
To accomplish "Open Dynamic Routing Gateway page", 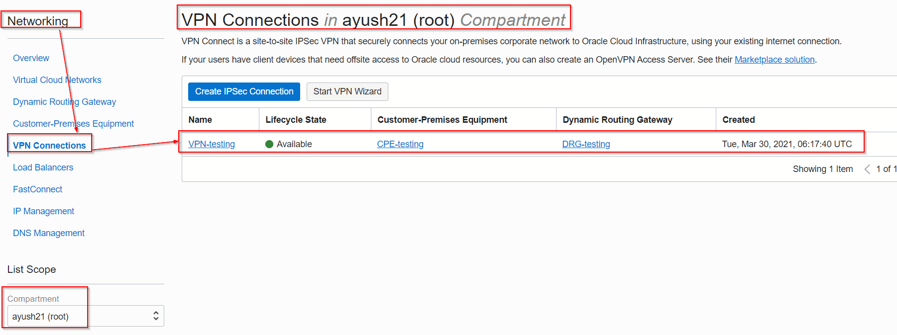I will pyautogui.click(x=64, y=102).
